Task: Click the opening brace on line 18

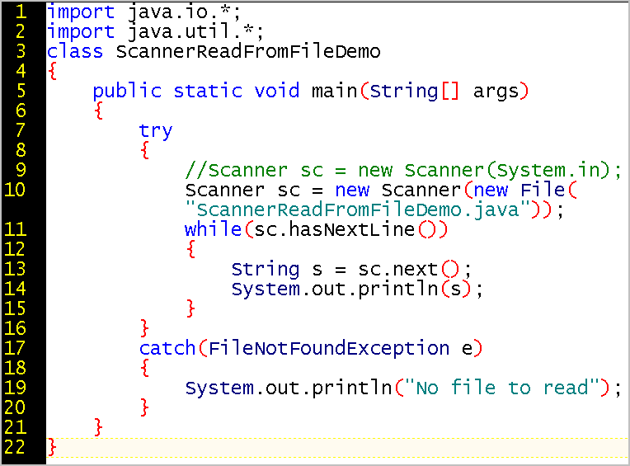Action: tap(144, 368)
